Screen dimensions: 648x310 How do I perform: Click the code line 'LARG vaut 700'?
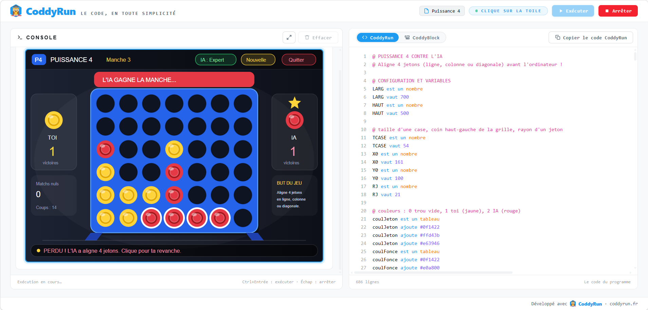(390, 97)
